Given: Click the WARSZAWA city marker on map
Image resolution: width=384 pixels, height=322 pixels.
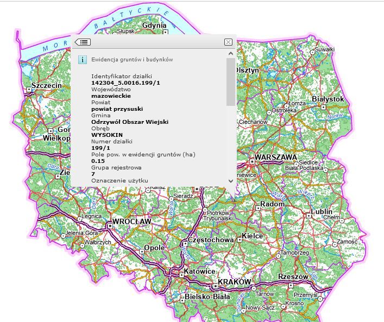Looking at the screenshot, I should 252,161.
